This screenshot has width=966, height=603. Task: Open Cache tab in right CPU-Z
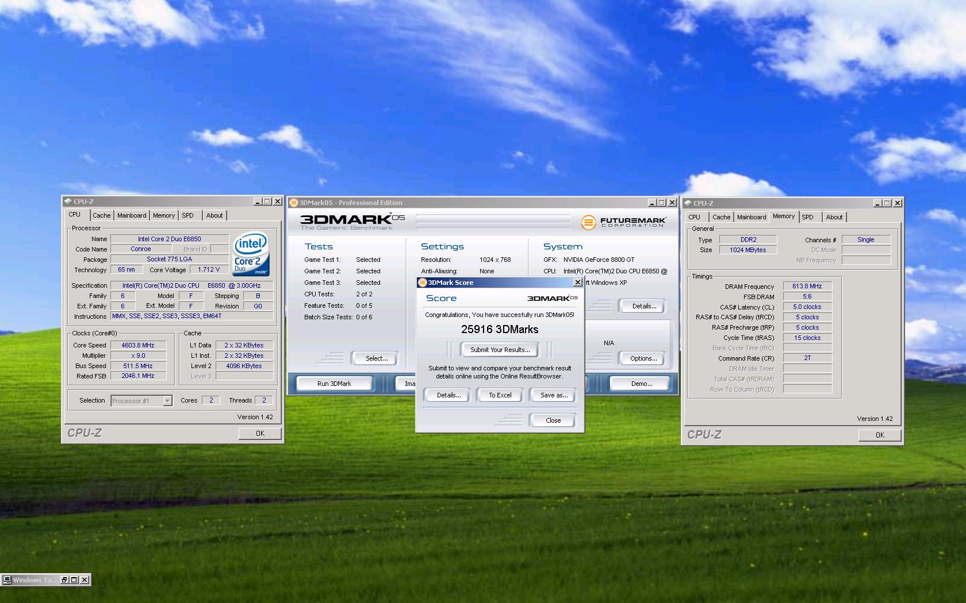[x=722, y=217]
